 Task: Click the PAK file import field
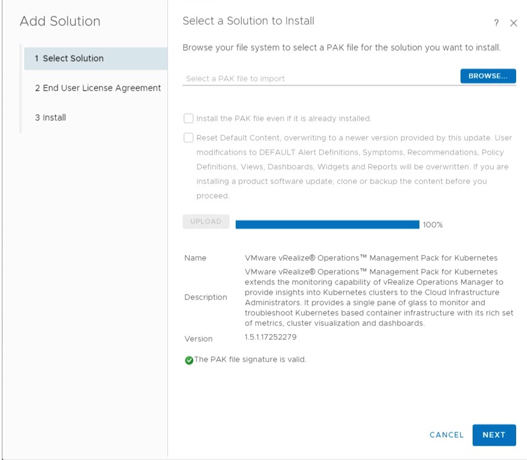coord(320,78)
